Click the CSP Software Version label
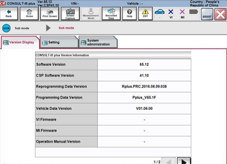The height and width of the screenshot is (164, 227). pos(55,76)
